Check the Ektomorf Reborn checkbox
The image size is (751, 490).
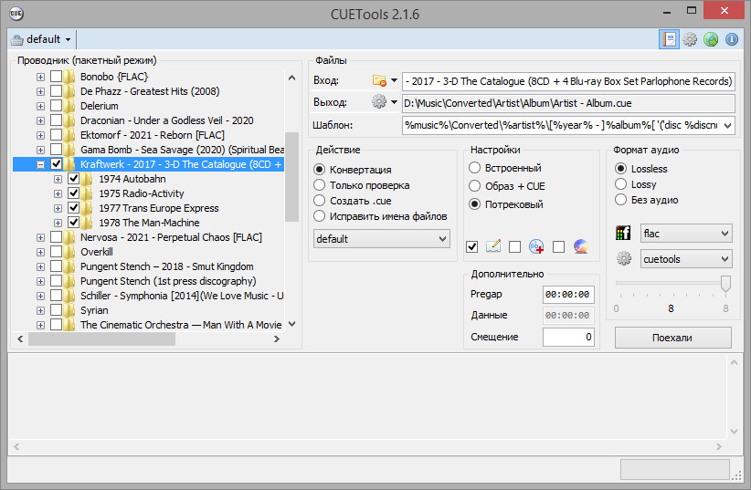click(56, 135)
